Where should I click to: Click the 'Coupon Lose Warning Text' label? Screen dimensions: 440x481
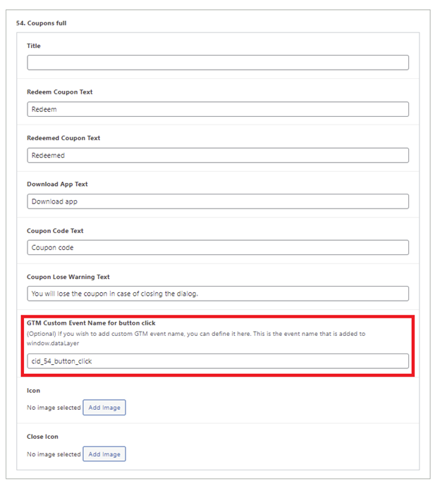[x=68, y=277]
